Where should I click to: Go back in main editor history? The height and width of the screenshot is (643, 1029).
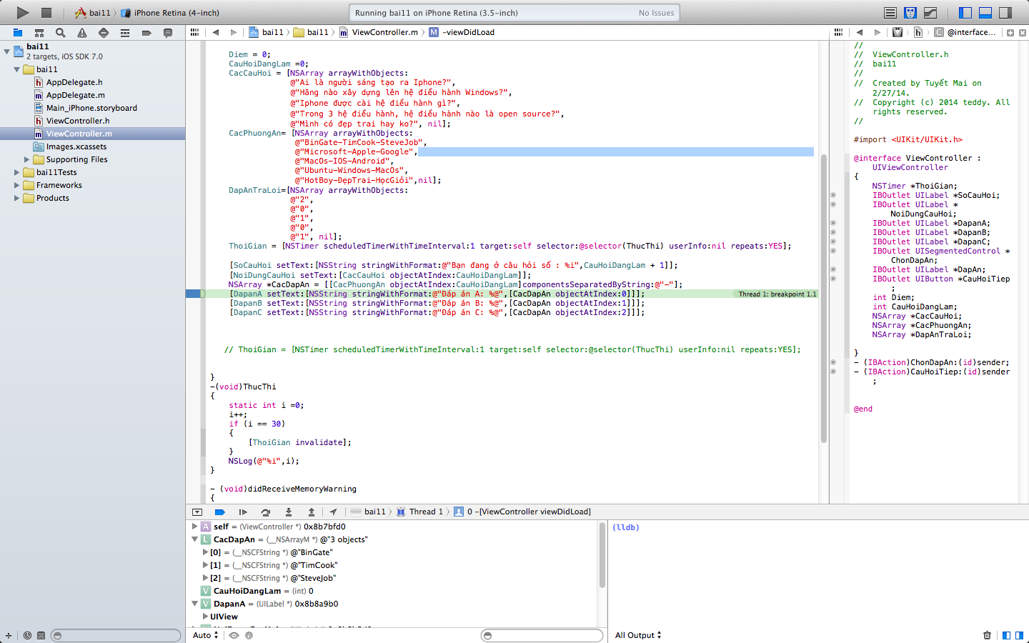[216, 32]
